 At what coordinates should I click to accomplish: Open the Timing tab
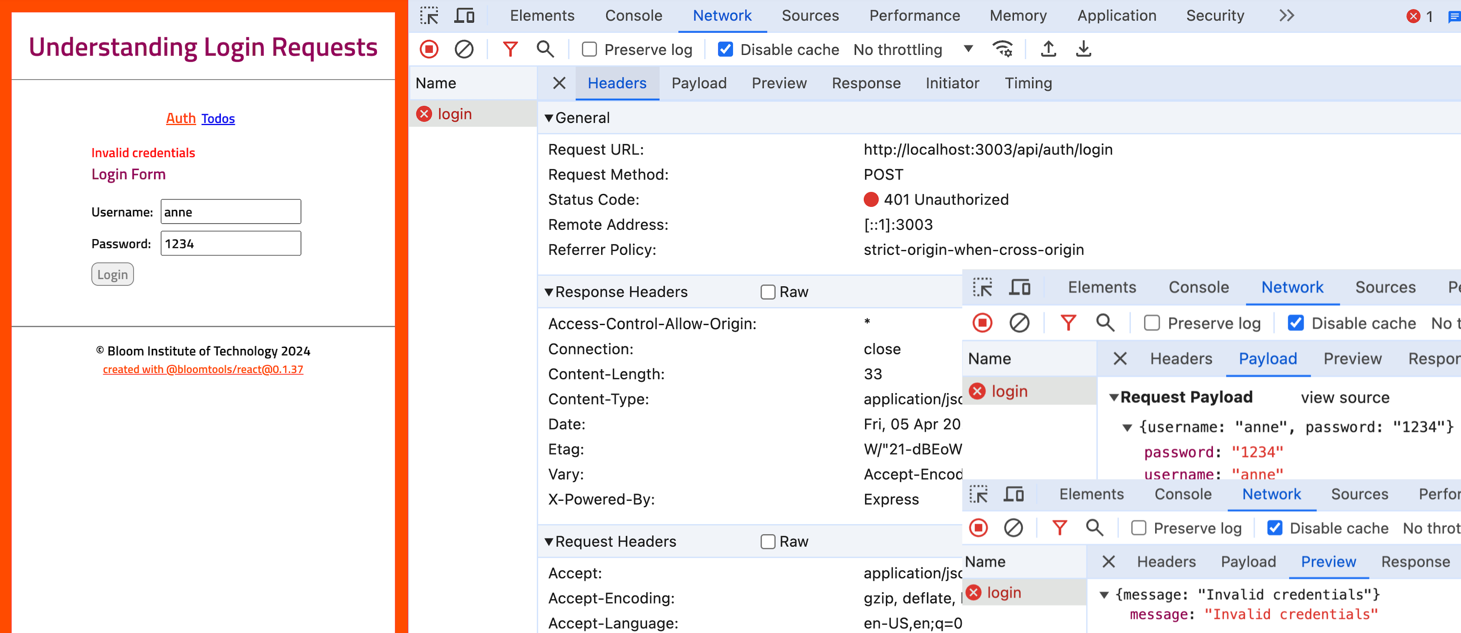(1028, 83)
